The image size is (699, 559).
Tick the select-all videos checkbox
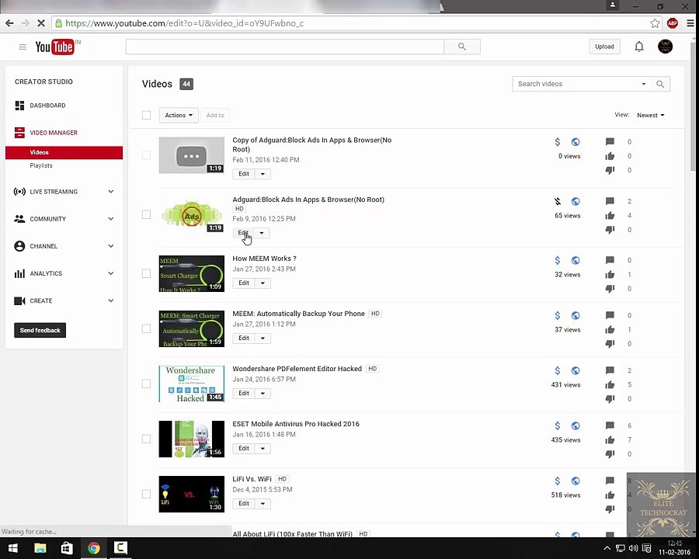coord(146,115)
